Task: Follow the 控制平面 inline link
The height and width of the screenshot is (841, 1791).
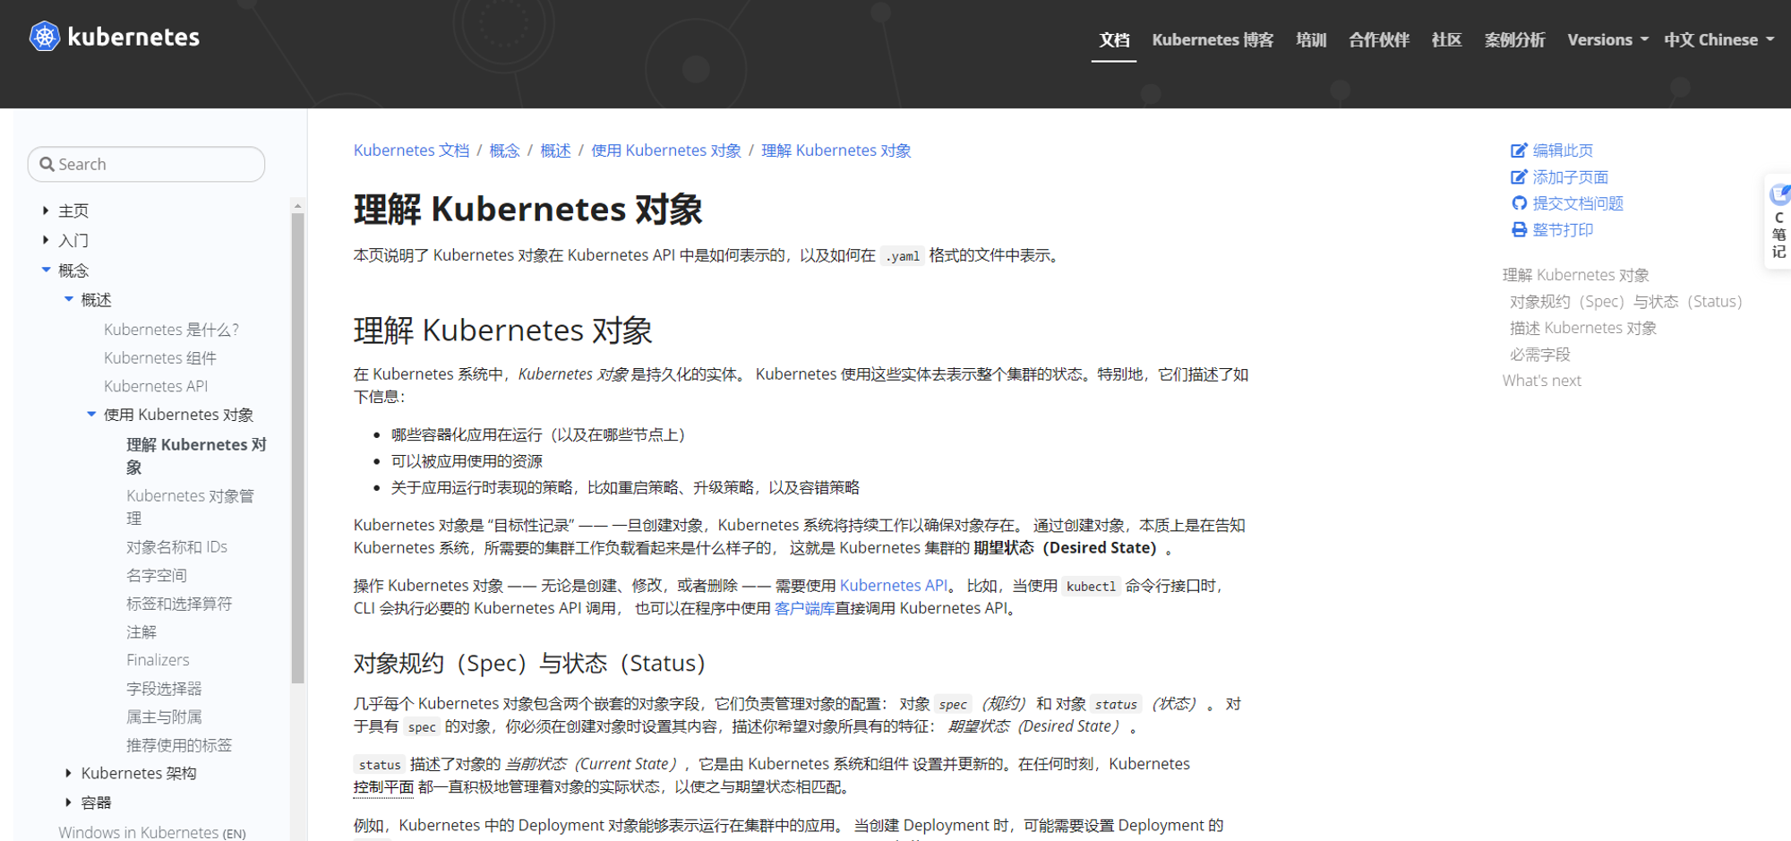Action: (383, 786)
